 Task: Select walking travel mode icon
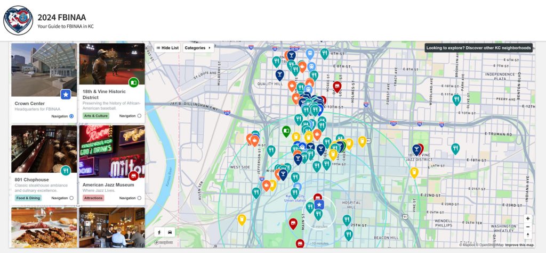160,232
